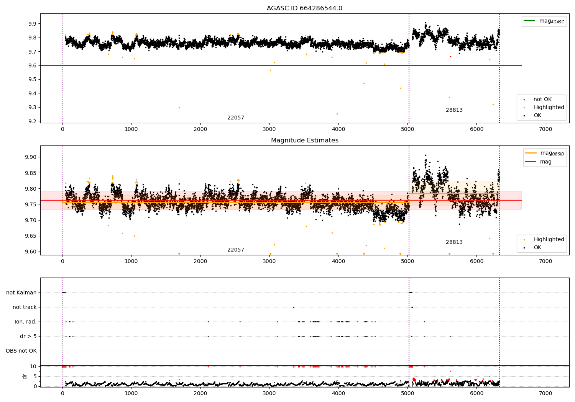Viewport: 575px width, 402px height.
Task: Click the 2000 x-tick under bottom plot
Action: pyautogui.click(x=200, y=394)
